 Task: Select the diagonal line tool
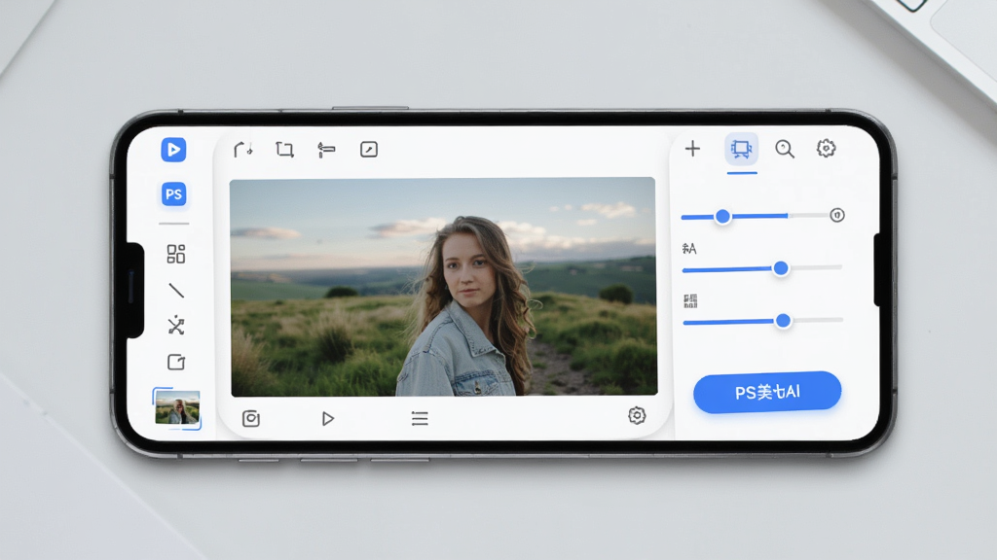[176, 291]
